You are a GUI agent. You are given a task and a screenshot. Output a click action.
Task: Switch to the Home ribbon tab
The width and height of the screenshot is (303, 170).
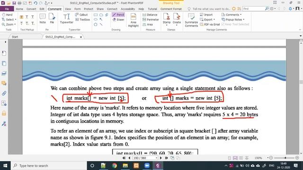(19, 9)
